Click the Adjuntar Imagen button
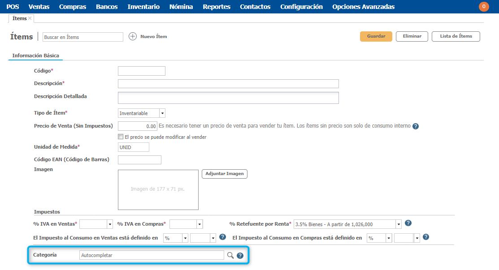This screenshot has height=270, width=499. [x=225, y=174]
